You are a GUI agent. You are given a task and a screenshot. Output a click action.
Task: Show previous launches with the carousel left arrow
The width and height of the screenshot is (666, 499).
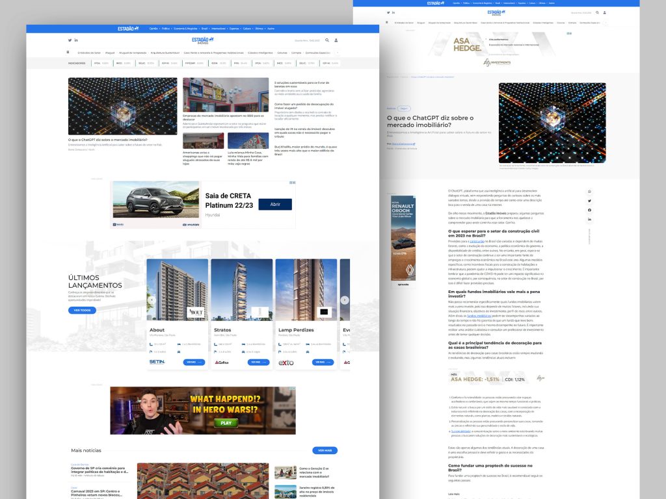point(152,300)
